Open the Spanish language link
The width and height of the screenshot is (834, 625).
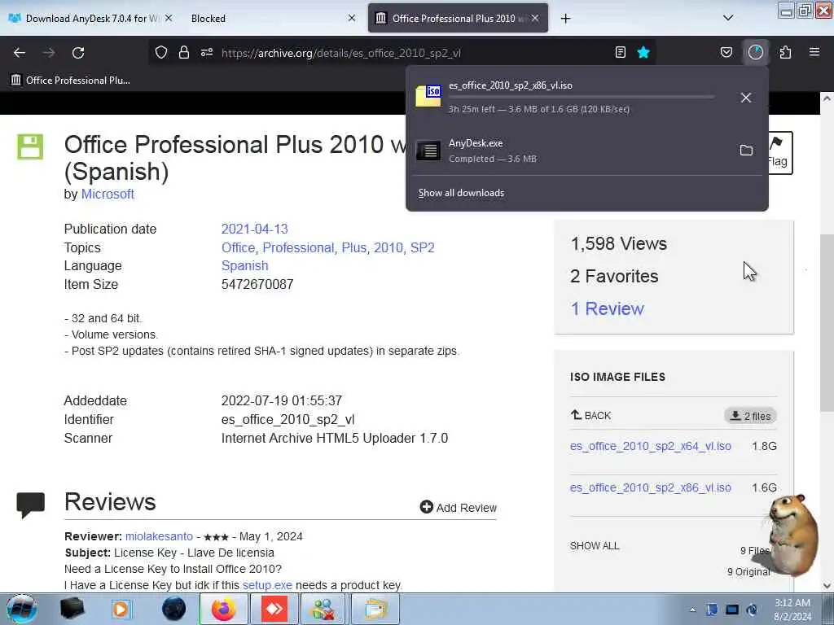tap(244, 266)
